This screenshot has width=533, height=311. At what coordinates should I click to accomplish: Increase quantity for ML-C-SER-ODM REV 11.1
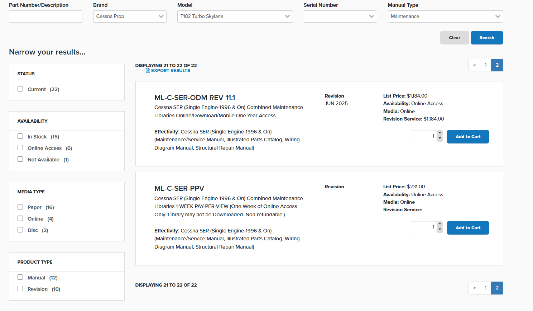(x=440, y=133)
